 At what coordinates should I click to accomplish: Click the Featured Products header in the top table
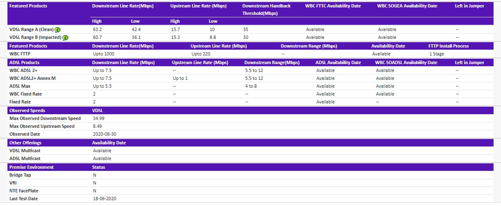[x=28, y=6]
